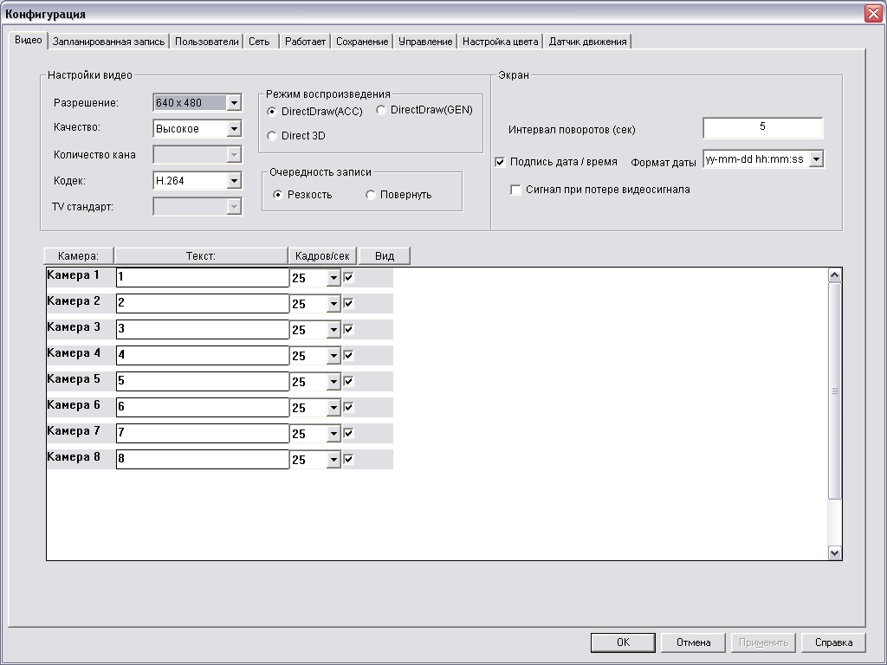Open the Сеть tab
Screen dimensions: 887x665
259,42
